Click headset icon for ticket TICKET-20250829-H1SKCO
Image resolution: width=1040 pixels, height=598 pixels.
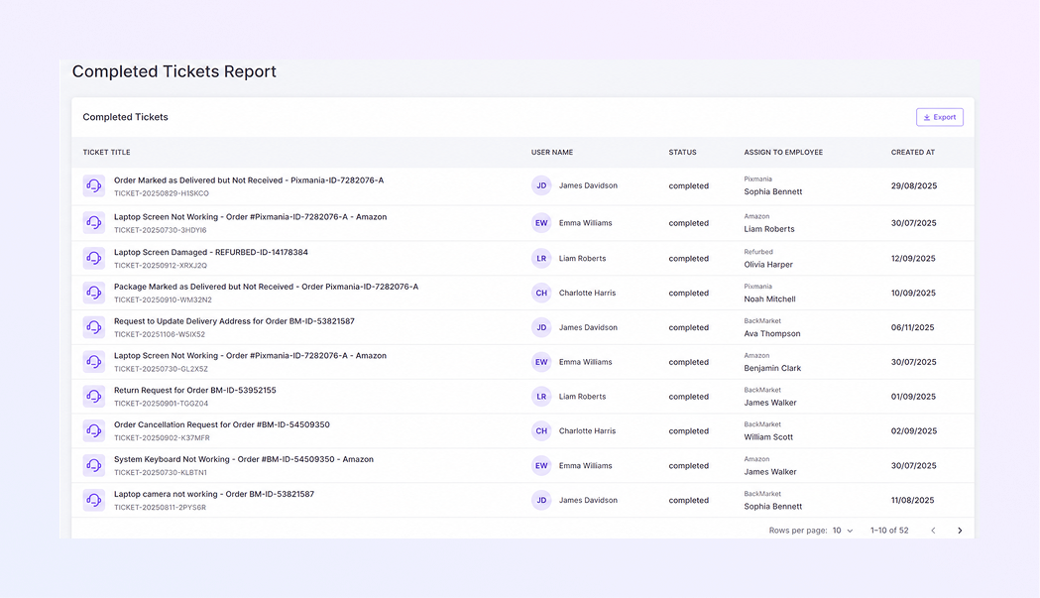(93, 185)
